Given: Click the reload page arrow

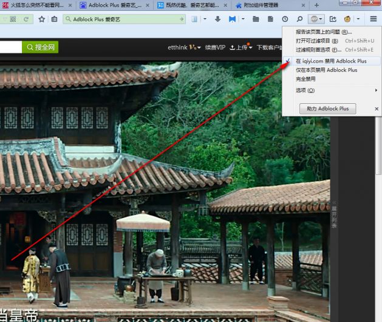Looking at the screenshot, I should pyautogui.click(x=26, y=19).
